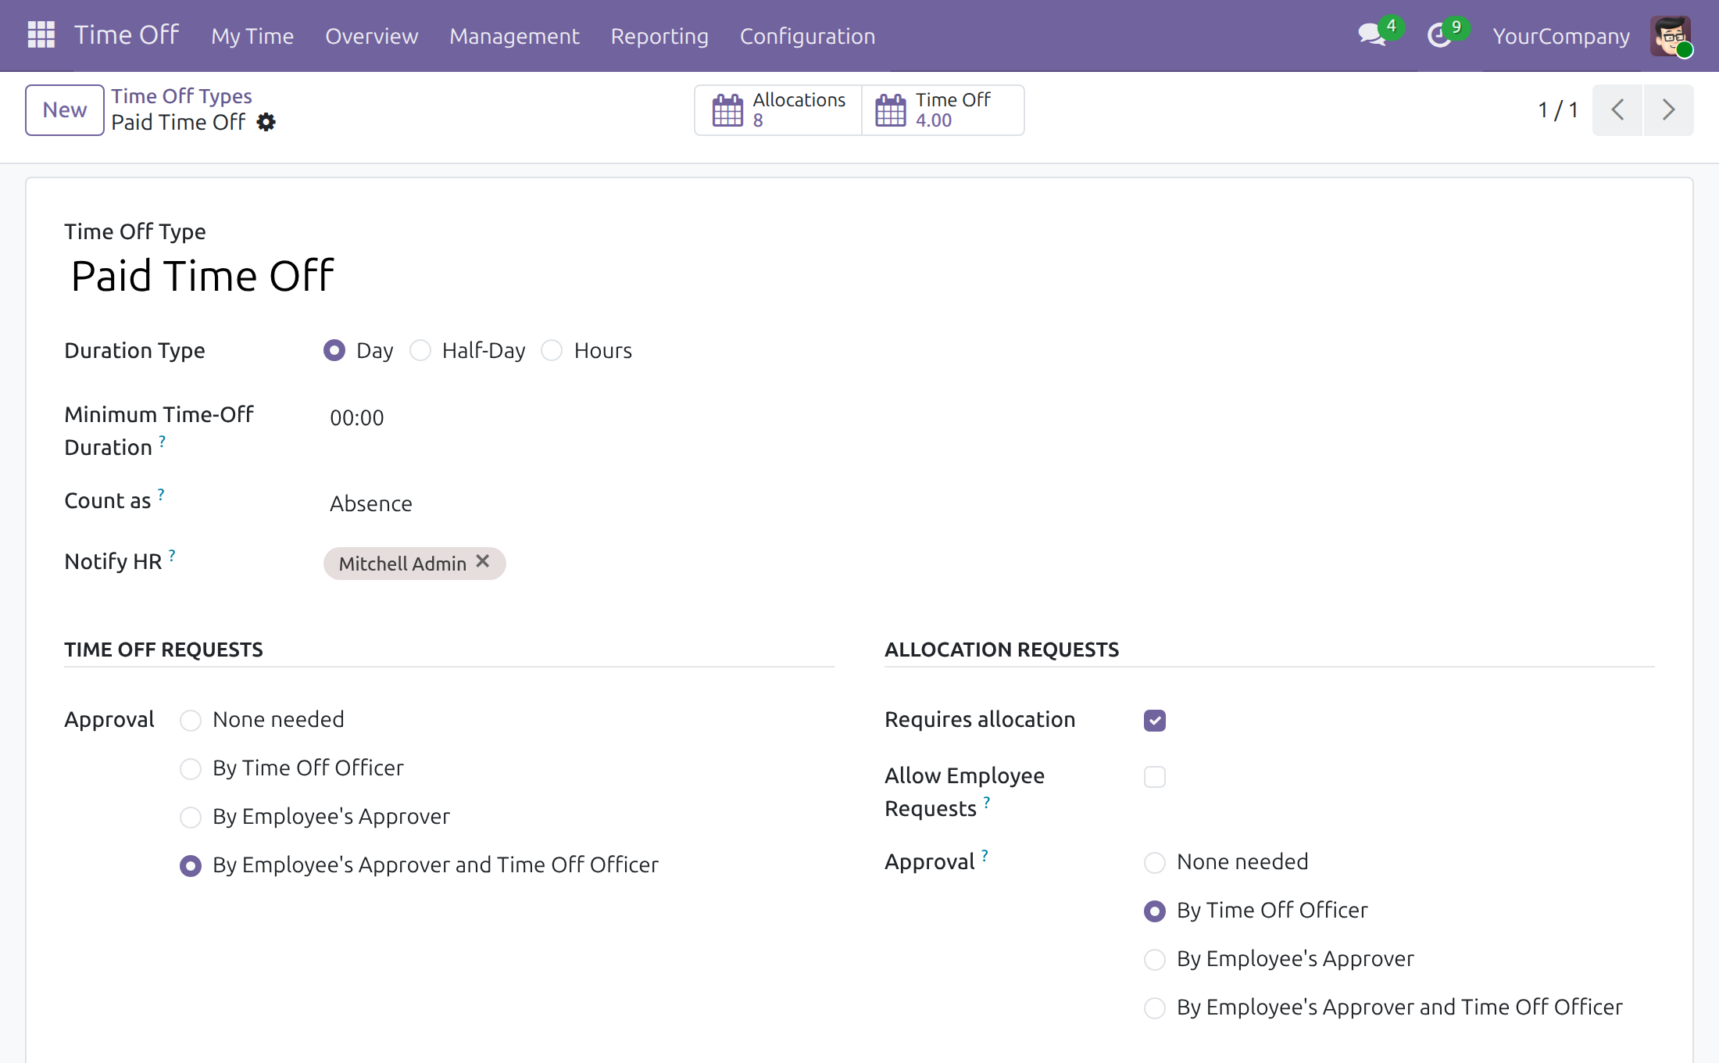Screen dimensions: 1719x1063
Task: Select By Time Off Officer for time off requests
Action: pyautogui.click(x=191, y=768)
